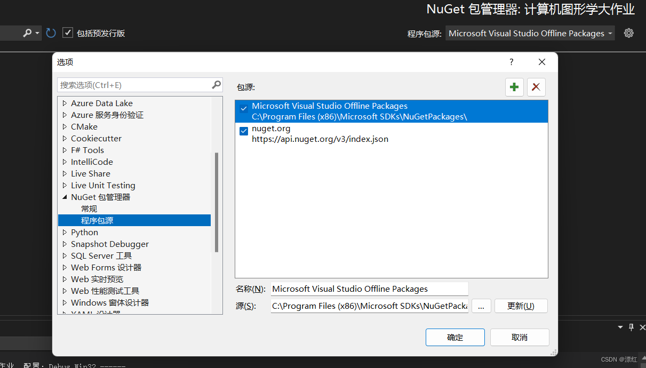Select 常规 under NuGet 包管理器
Screen dimensions: 646x368
click(x=89, y=209)
